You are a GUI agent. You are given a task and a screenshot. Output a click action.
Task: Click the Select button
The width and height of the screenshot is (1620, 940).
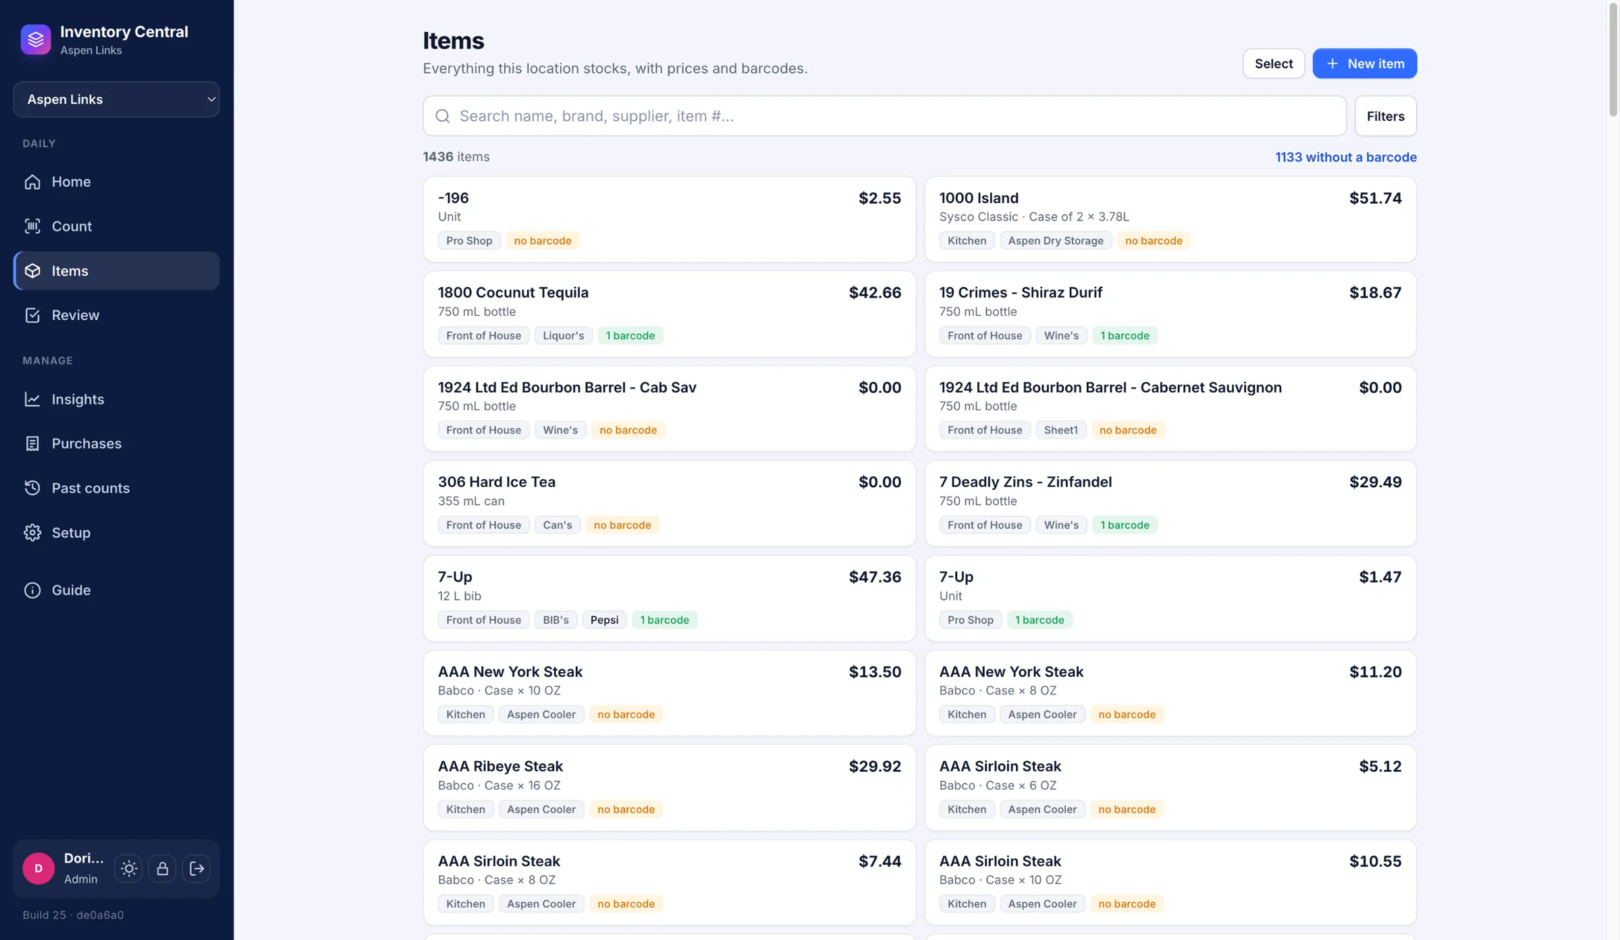click(x=1273, y=63)
